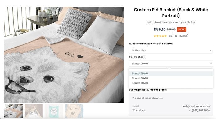Click the WhatsApp phone number
The height and width of the screenshot is (119, 216).
click(199, 110)
